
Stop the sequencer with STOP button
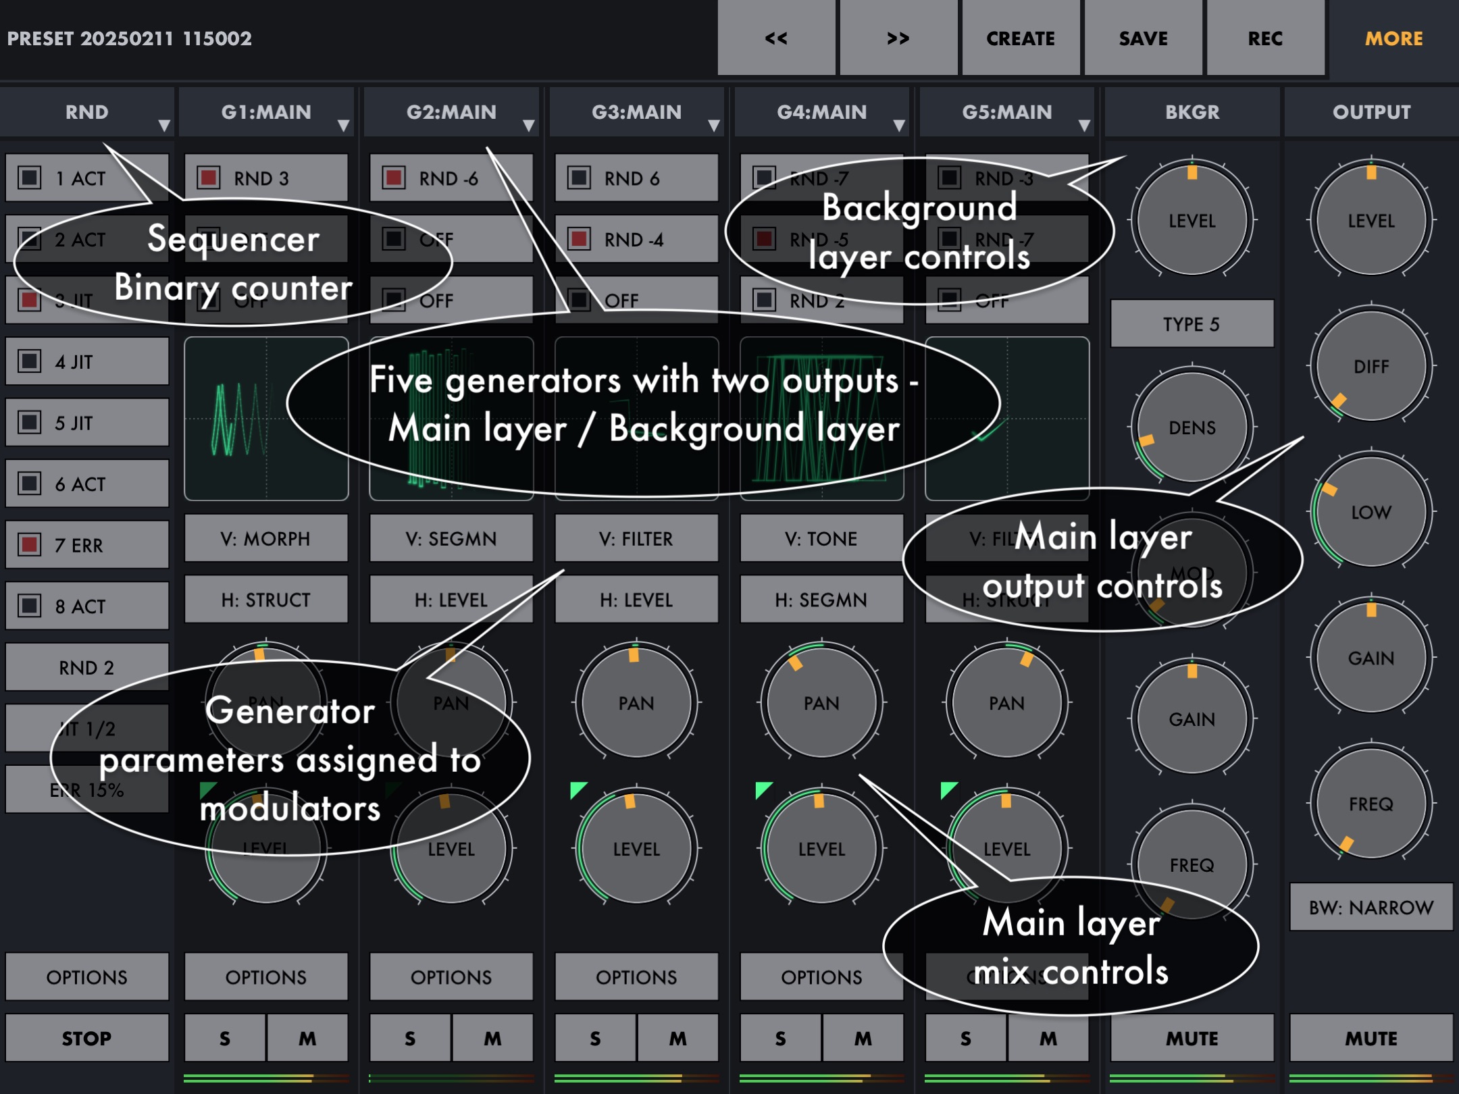(87, 1038)
